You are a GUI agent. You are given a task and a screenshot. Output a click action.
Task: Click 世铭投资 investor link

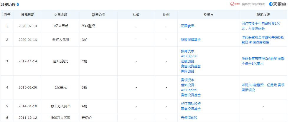(187, 85)
